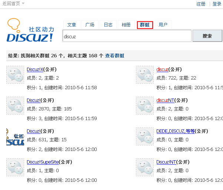223x190 pixels.
Task: Click the 登录 login link
Action: pos(217,4)
